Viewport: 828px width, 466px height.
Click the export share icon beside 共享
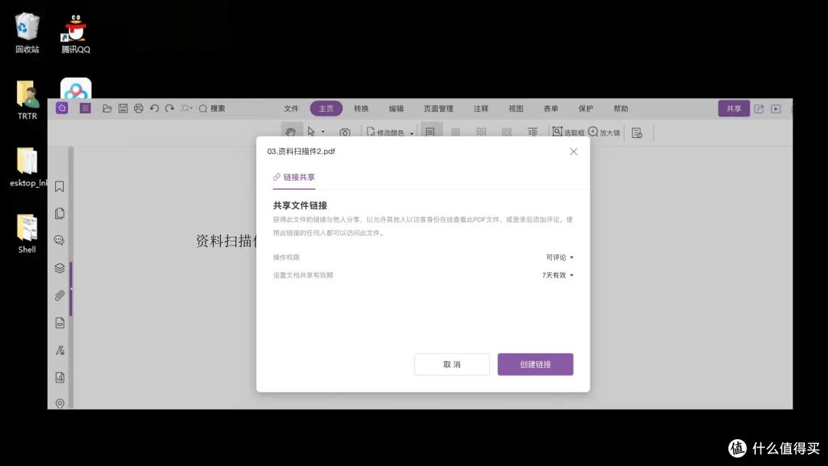(759, 109)
